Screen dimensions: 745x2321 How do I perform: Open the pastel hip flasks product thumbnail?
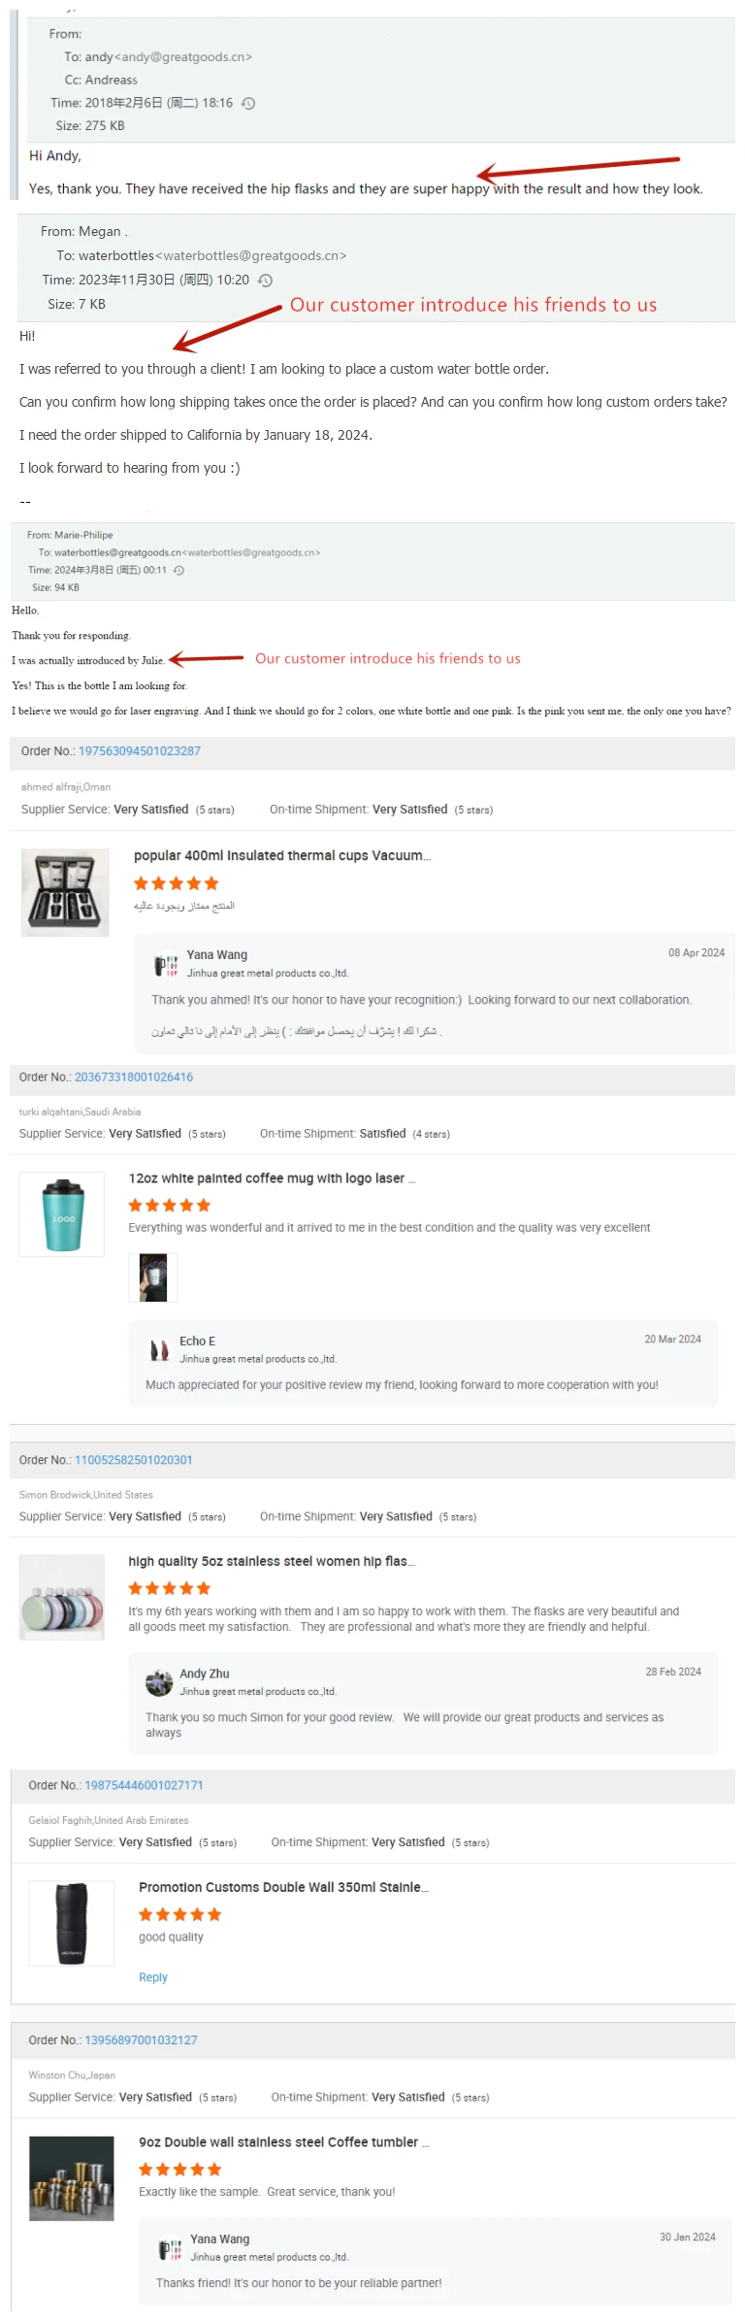(62, 1597)
